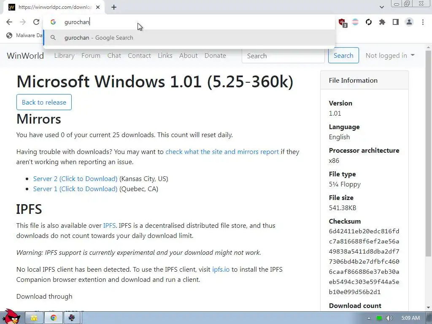Download from Server 2 Kansas City
The image size is (432, 324).
coord(75,179)
